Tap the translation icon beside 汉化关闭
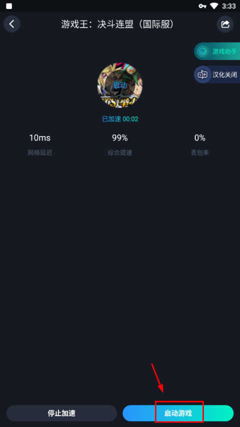Screen dimensions: 240x427 (202, 74)
